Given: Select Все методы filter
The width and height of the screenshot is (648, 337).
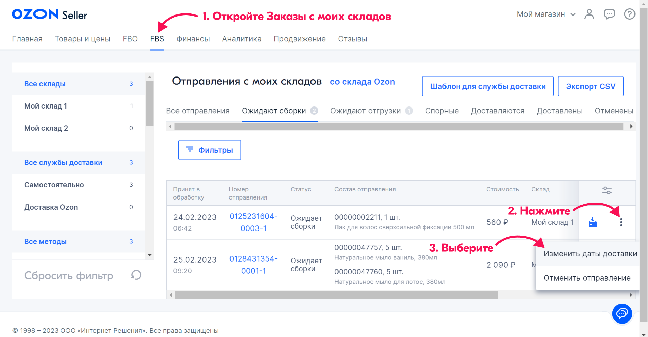Looking at the screenshot, I should click(79, 242).
